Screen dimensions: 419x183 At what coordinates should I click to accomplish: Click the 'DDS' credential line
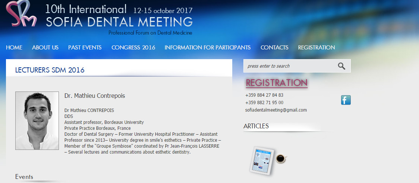pos(69,116)
